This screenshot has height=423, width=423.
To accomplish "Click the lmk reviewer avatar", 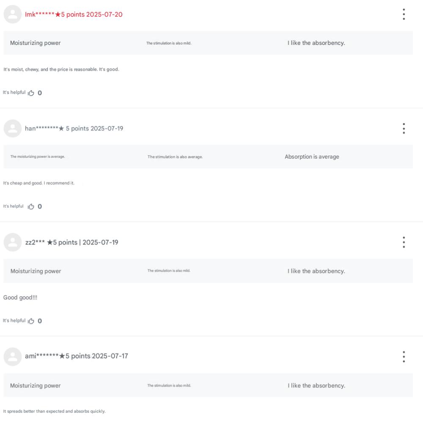I will [x=13, y=14].
